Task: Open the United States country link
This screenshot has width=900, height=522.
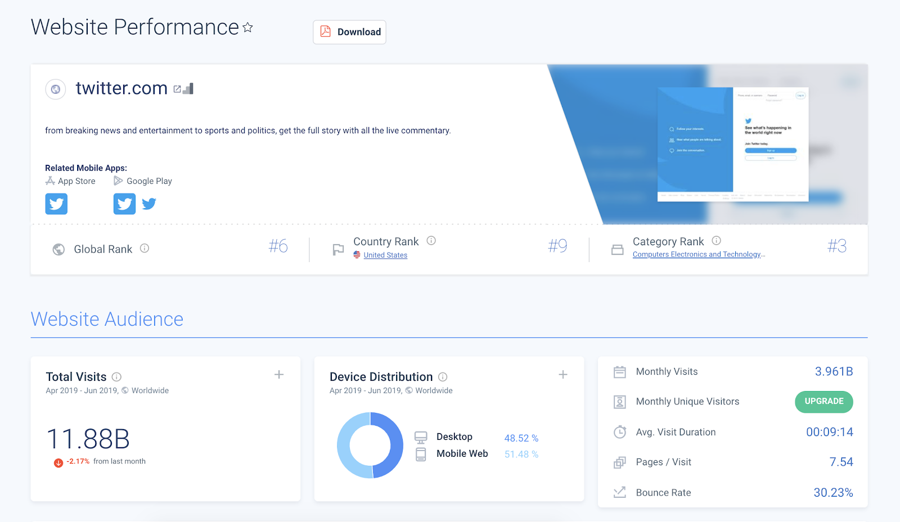Action: pyautogui.click(x=385, y=255)
